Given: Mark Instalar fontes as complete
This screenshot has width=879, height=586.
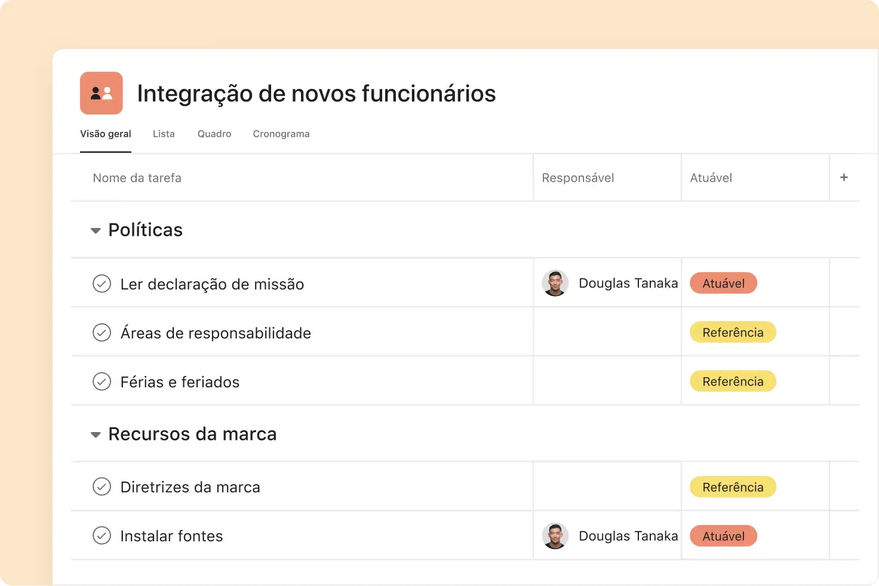Looking at the screenshot, I should pyautogui.click(x=102, y=535).
